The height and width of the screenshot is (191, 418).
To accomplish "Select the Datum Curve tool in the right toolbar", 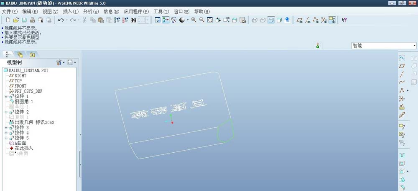I will tap(402, 82).
